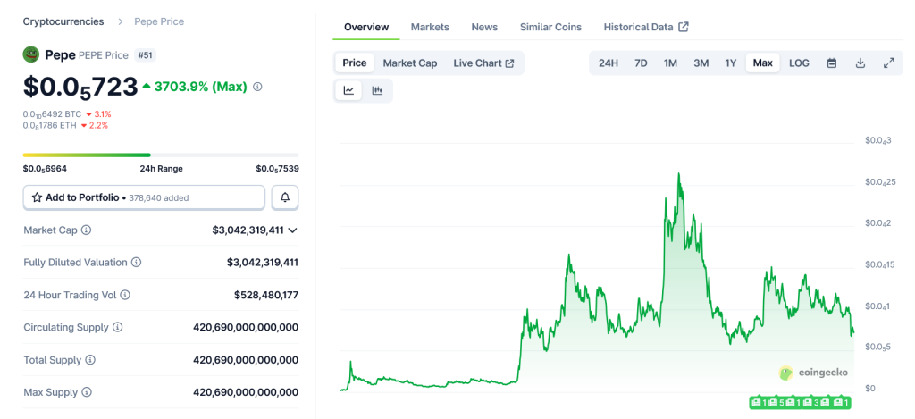
Task: Open the Markets tab
Action: pyautogui.click(x=430, y=27)
